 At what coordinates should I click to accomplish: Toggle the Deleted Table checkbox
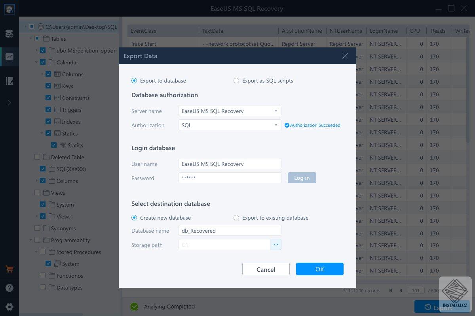coord(37,157)
